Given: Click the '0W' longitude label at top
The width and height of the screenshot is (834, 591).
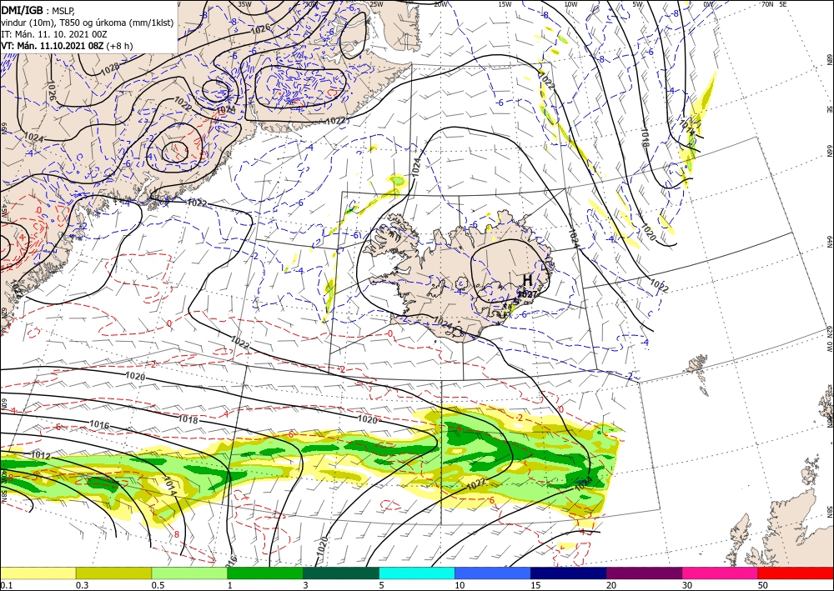Looking at the screenshot, I should [x=708, y=4].
